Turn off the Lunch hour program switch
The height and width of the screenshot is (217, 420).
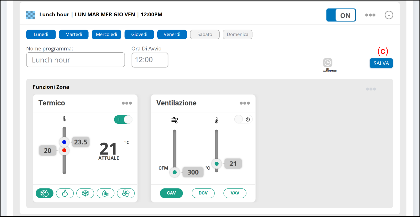[341, 15]
